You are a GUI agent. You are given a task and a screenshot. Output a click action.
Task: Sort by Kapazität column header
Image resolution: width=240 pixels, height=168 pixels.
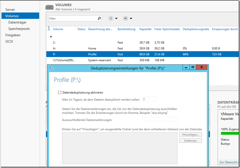pos(145,29)
